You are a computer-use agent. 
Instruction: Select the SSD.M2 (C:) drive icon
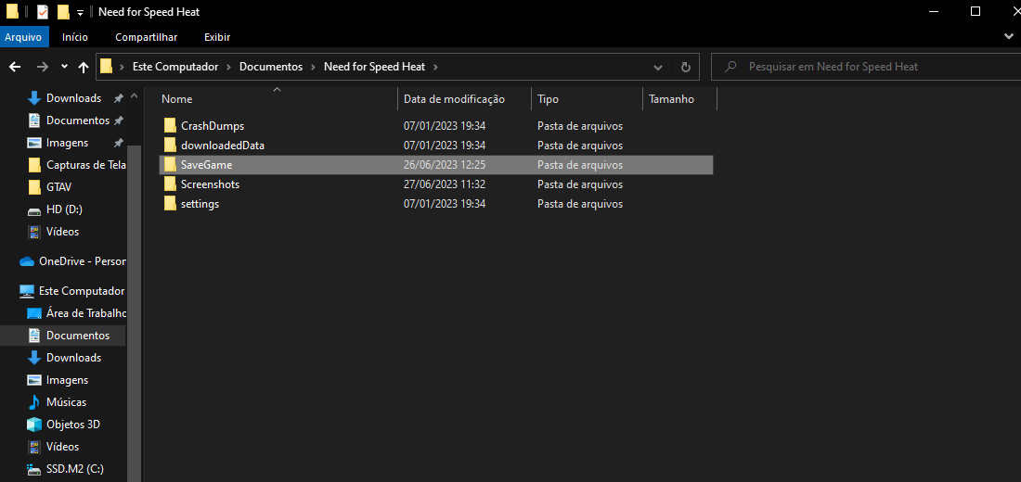coord(34,469)
